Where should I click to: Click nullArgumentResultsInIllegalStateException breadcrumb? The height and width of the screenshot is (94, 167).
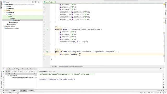pos(71,67)
